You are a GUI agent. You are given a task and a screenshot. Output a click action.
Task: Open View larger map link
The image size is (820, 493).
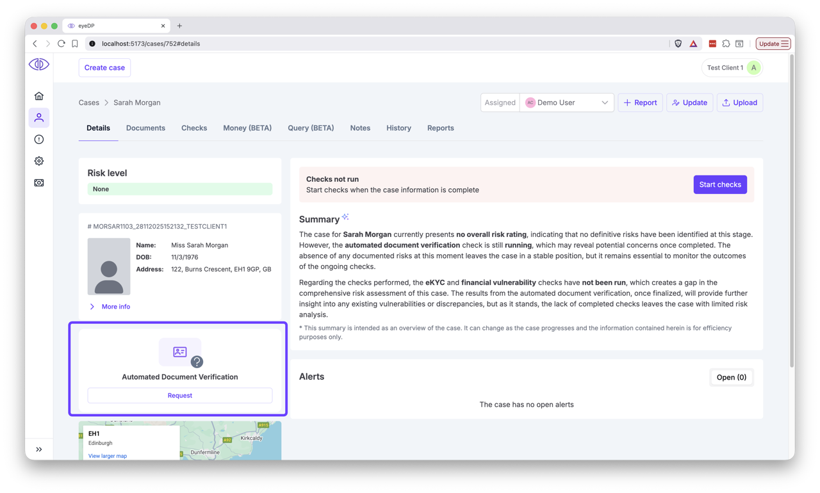pos(107,456)
